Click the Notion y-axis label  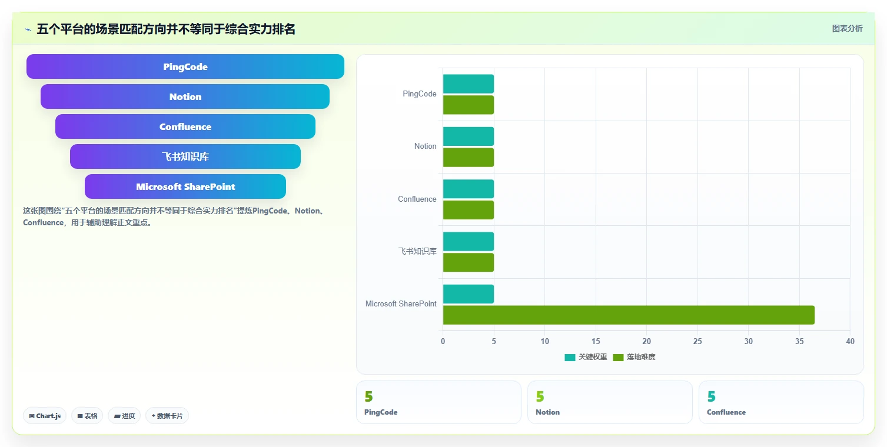coord(426,146)
